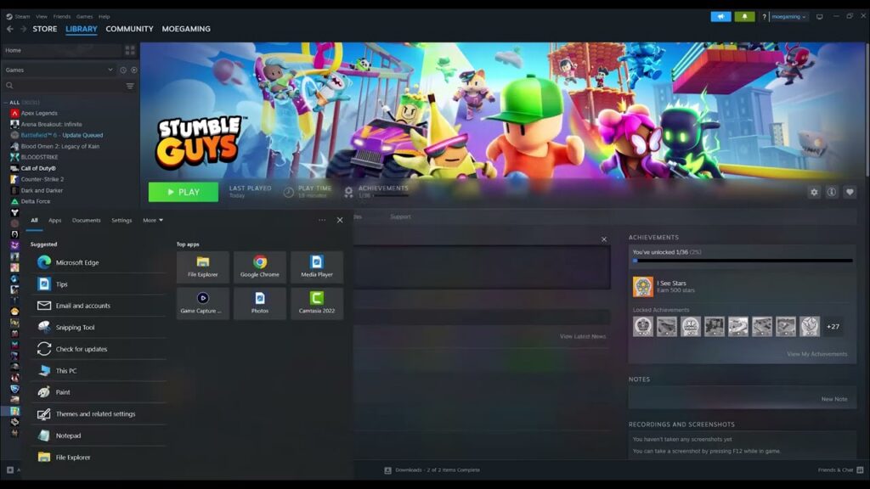Screen dimensions: 870x489
Task: Open the Steam menu
Action: pyautogui.click(x=22, y=17)
